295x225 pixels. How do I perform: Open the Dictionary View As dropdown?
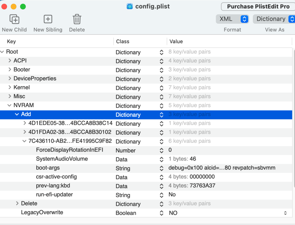pos(274,19)
